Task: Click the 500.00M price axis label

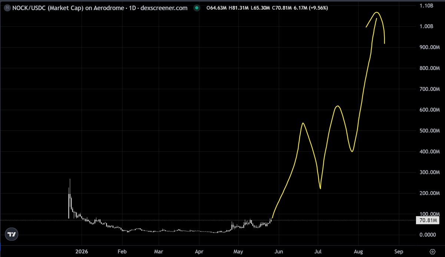Action: click(x=429, y=131)
